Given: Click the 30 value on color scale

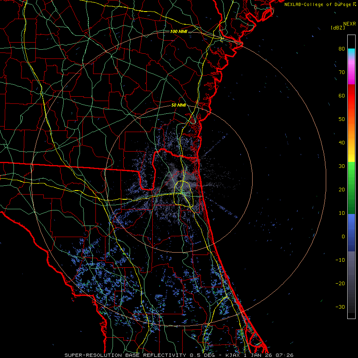Looking at the screenshot, I should pyautogui.click(x=342, y=166).
